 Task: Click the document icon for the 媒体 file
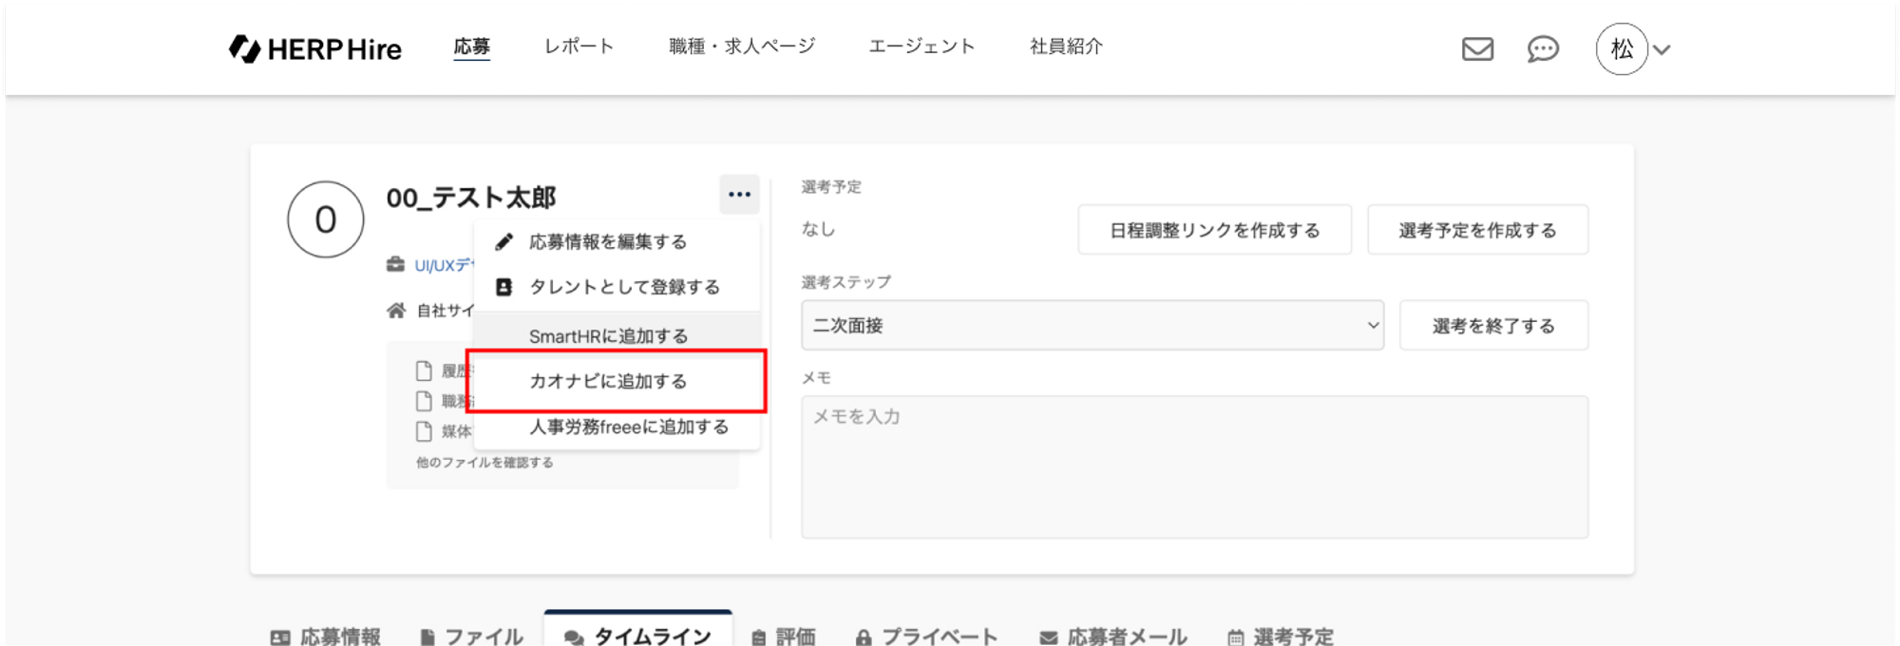[425, 431]
